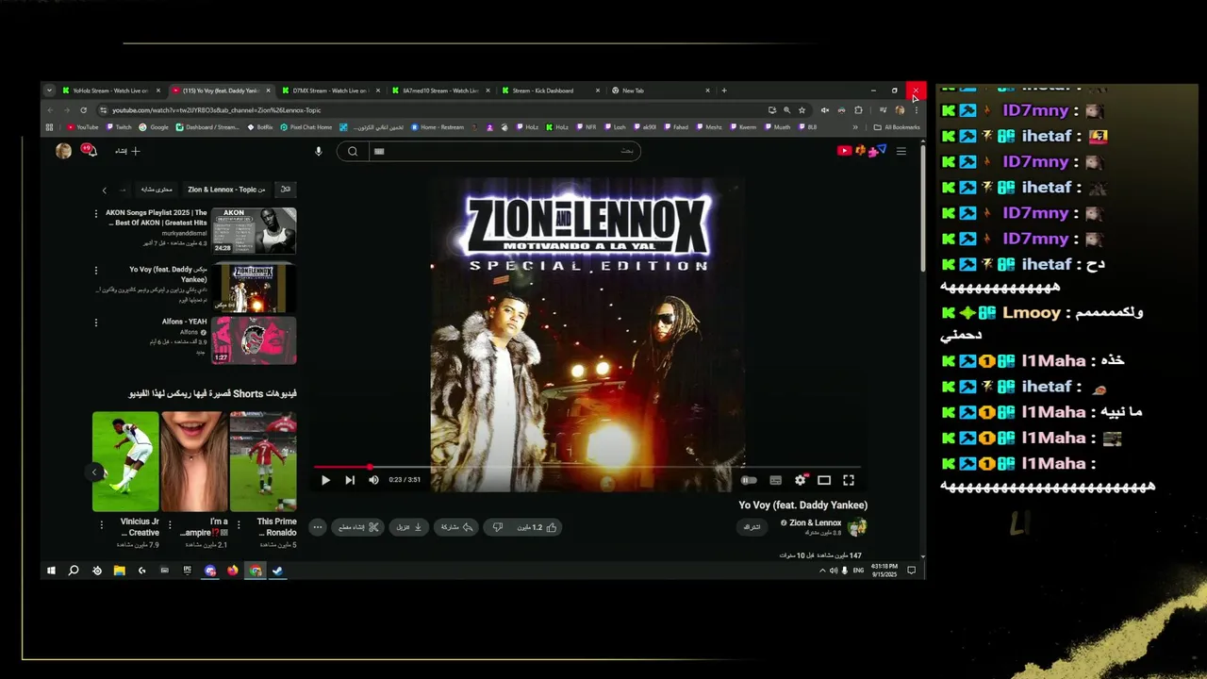The height and width of the screenshot is (679, 1207).
Task: Toggle the autoplay switch in player
Action: click(749, 480)
